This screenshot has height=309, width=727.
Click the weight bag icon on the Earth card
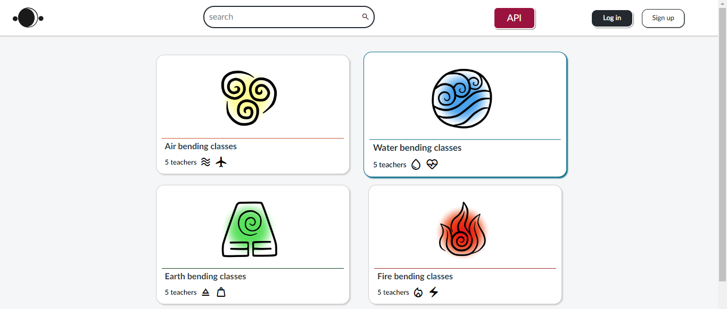point(221,292)
